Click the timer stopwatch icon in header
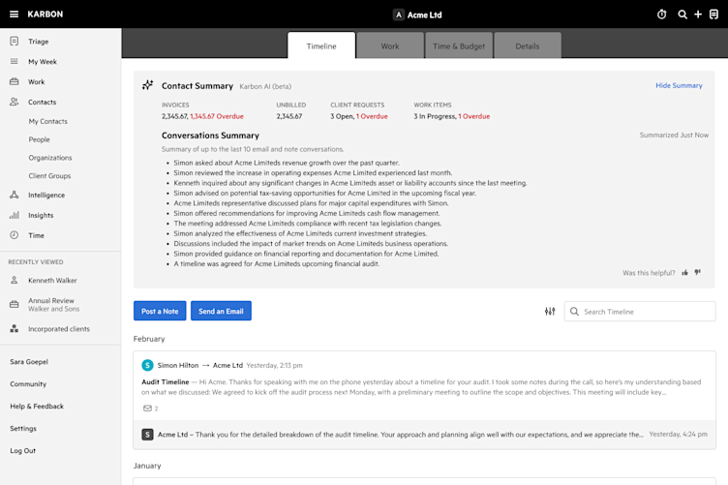Viewport: 728px width, 485px height. [x=661, y=15]
